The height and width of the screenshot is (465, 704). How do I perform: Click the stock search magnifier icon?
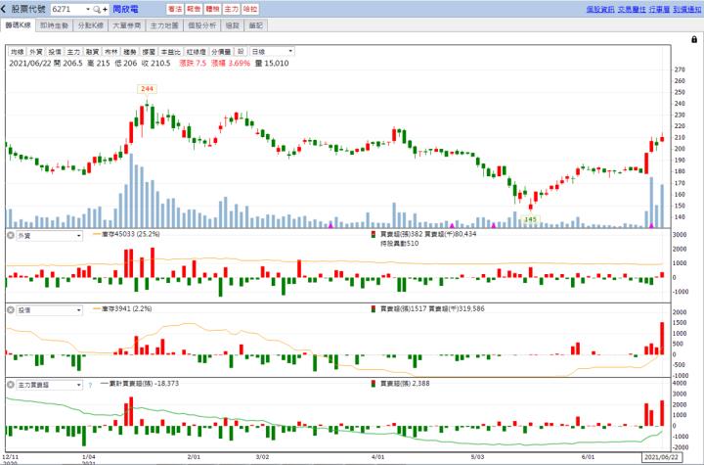point(96,8)
